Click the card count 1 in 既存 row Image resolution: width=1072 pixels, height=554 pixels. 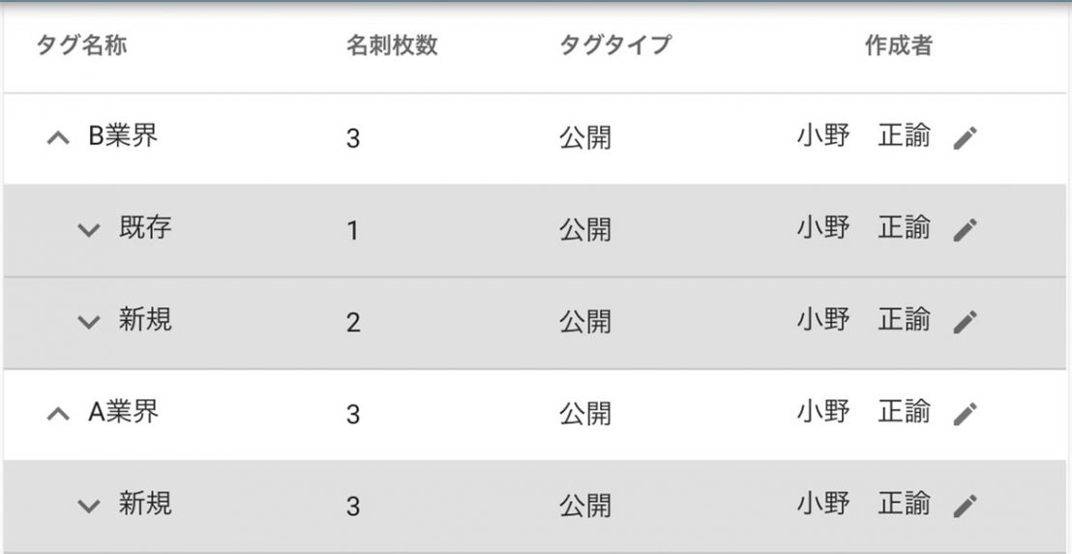[353, 231]
